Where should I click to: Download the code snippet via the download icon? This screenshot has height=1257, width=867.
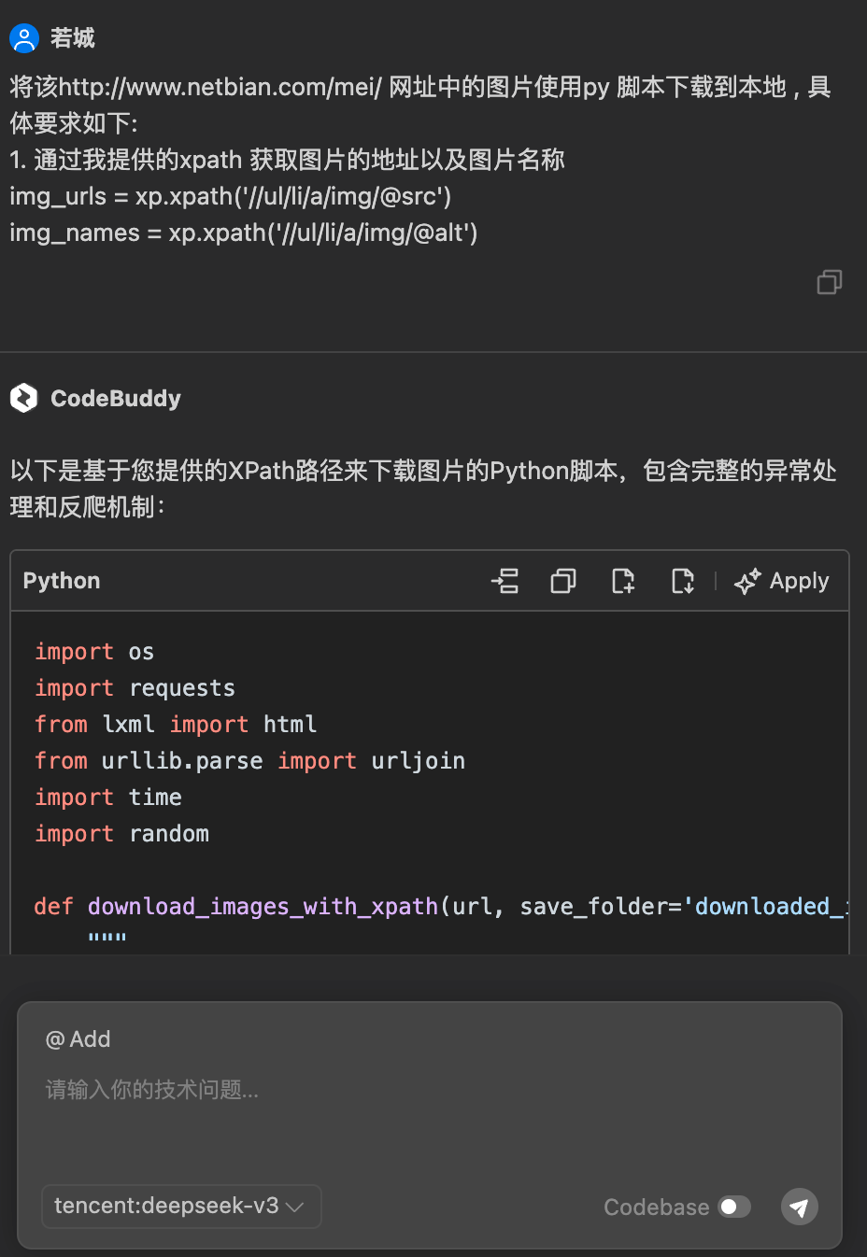(682, 580)
